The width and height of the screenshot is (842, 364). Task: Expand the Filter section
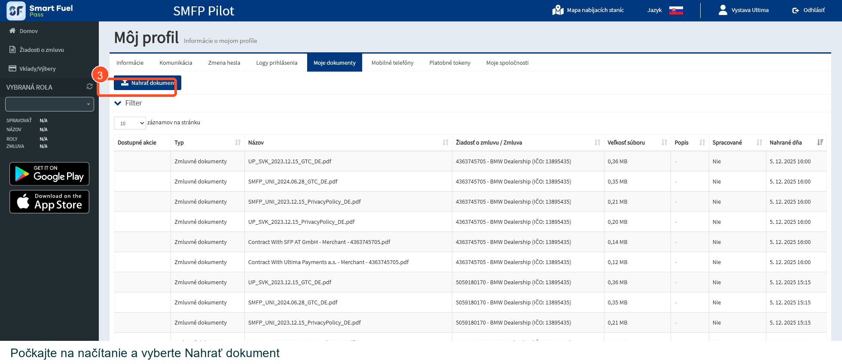128,103
